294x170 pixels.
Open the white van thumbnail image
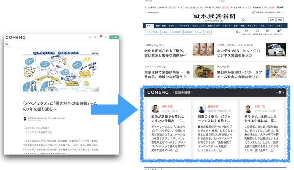tap(276, 50)
